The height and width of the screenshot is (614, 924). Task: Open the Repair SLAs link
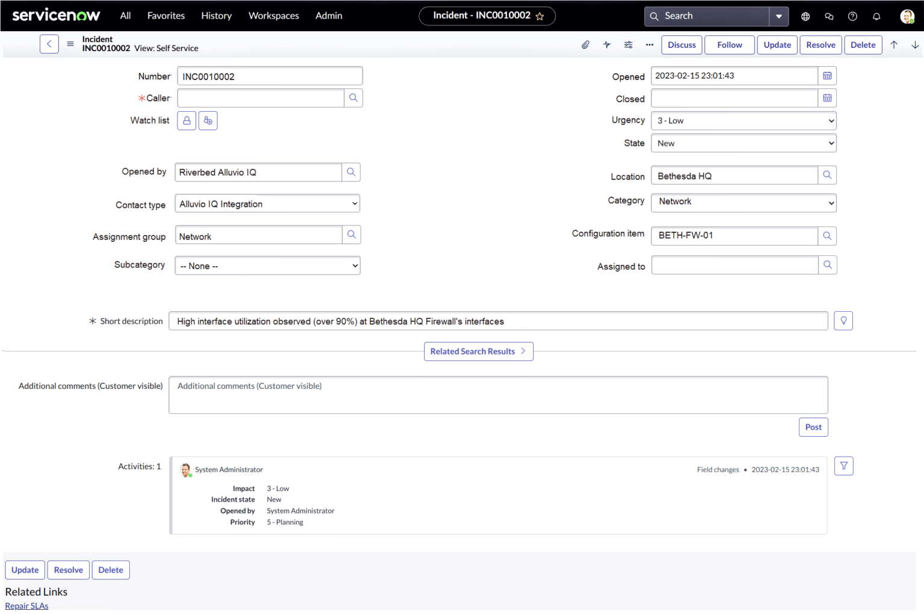tap(26, 606)
